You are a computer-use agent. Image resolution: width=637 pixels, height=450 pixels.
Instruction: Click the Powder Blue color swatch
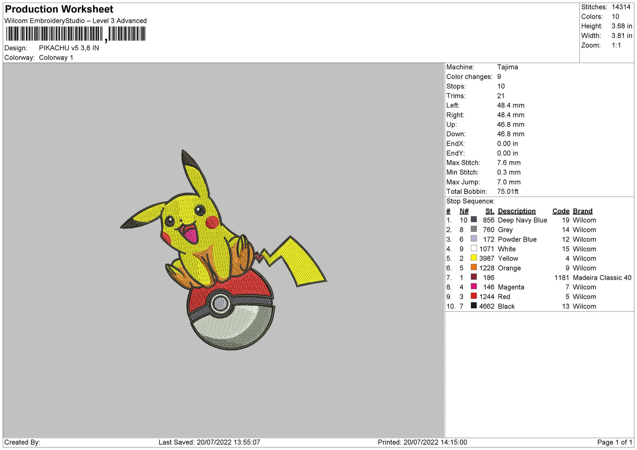click(473, 239)
